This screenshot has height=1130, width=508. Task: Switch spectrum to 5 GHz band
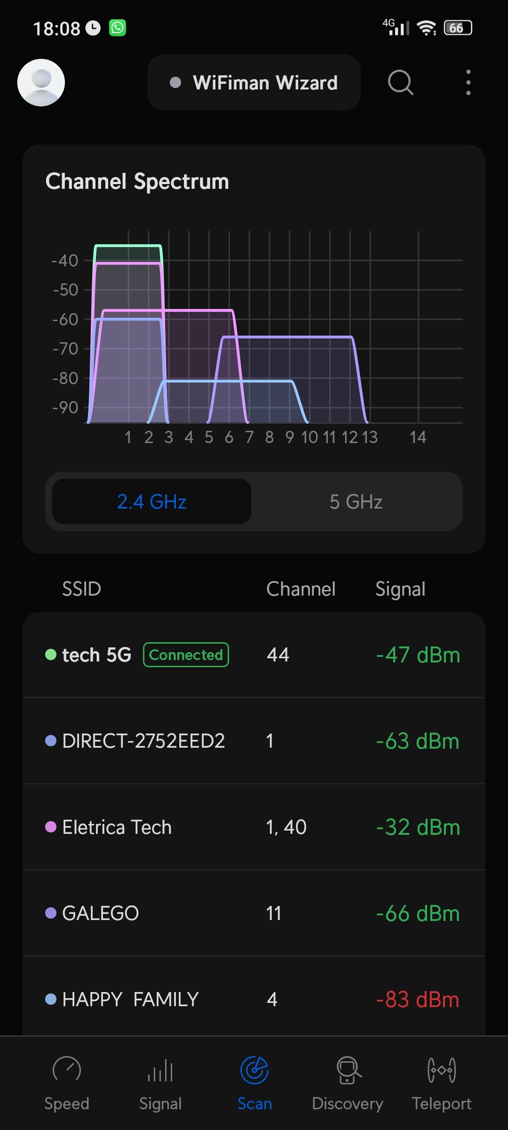[x=356, y=502]
